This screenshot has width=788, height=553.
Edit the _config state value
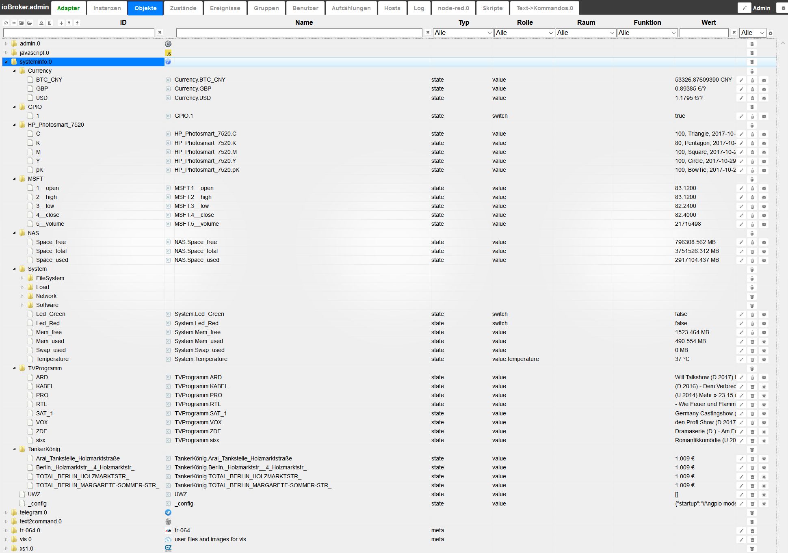741,504
